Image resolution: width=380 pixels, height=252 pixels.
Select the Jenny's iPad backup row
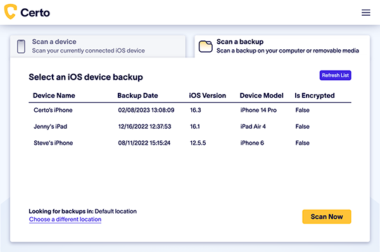[190, 126]
